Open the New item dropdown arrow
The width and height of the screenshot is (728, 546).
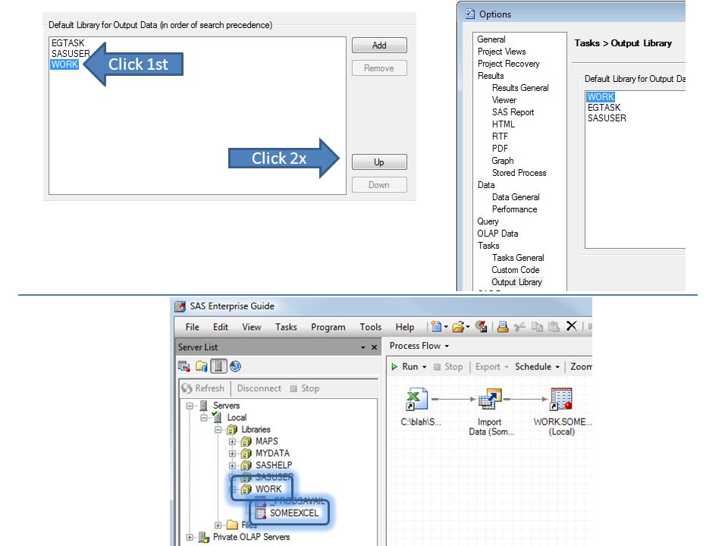tap(446, 327)
